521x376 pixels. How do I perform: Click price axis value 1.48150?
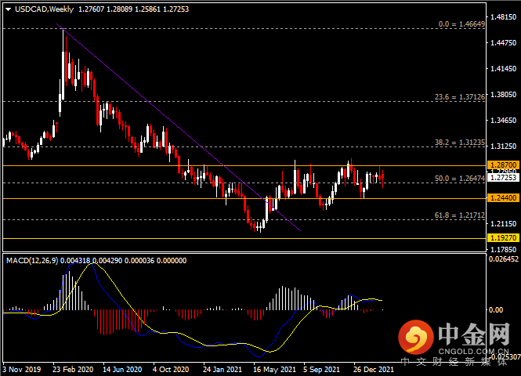[x=504, y=17]
